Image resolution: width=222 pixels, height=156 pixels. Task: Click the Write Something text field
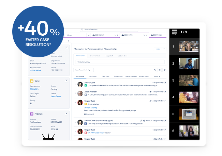point(119,62)
